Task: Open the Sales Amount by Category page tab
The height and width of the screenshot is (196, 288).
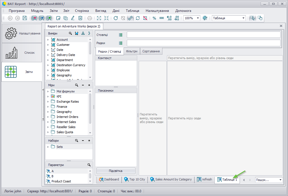Action: 171,179
